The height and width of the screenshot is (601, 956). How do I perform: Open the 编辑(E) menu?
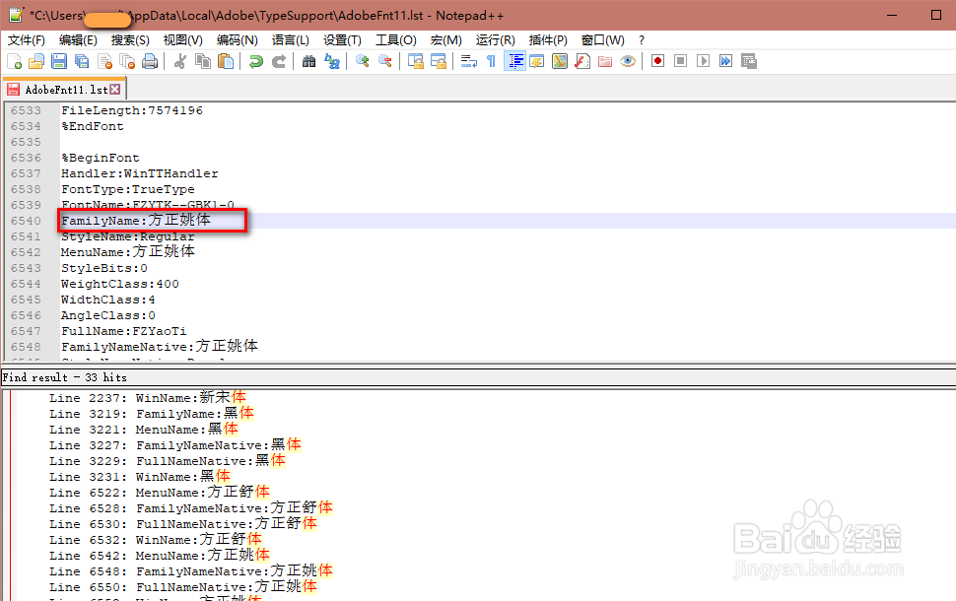click(x=78, y=40)
